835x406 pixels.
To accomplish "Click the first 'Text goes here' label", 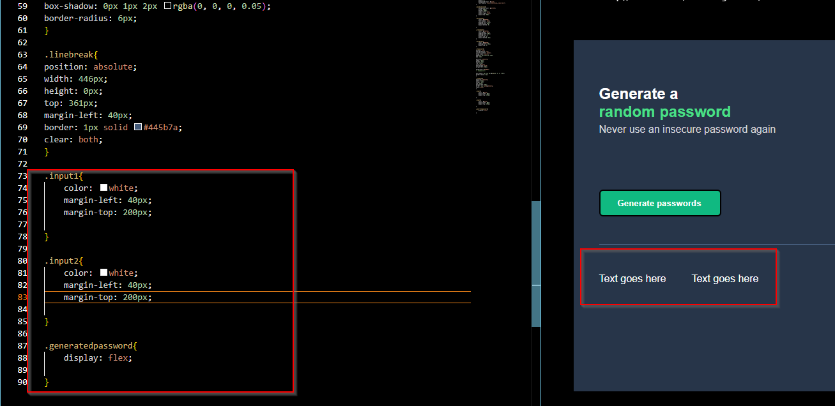I will 632,278.
